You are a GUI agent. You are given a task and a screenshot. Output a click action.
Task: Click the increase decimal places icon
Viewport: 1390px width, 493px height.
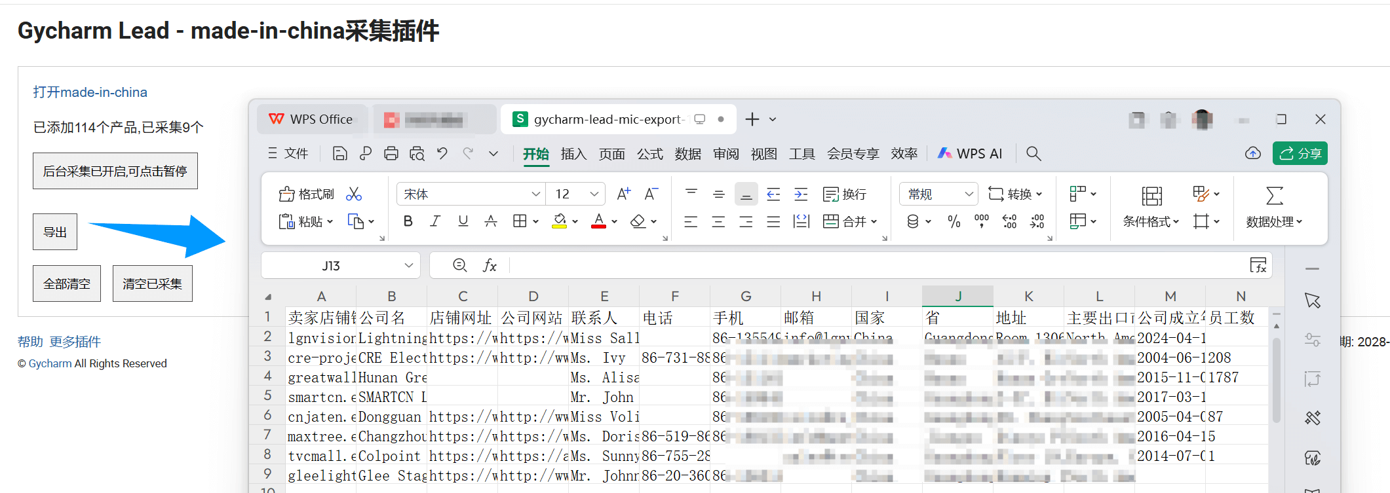click(1009, 221)
